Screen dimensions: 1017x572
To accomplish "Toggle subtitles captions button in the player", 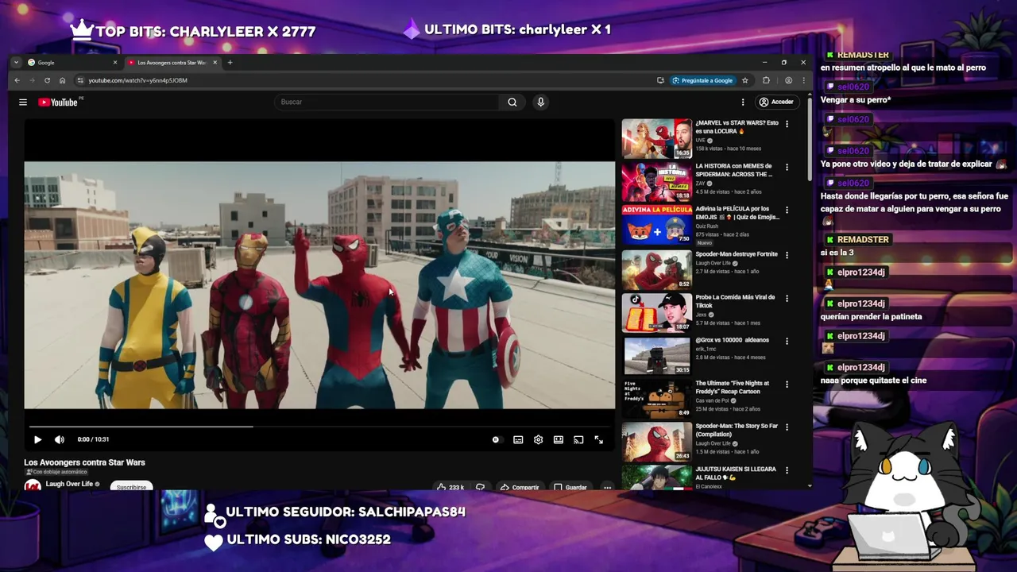I will (518, 439).
